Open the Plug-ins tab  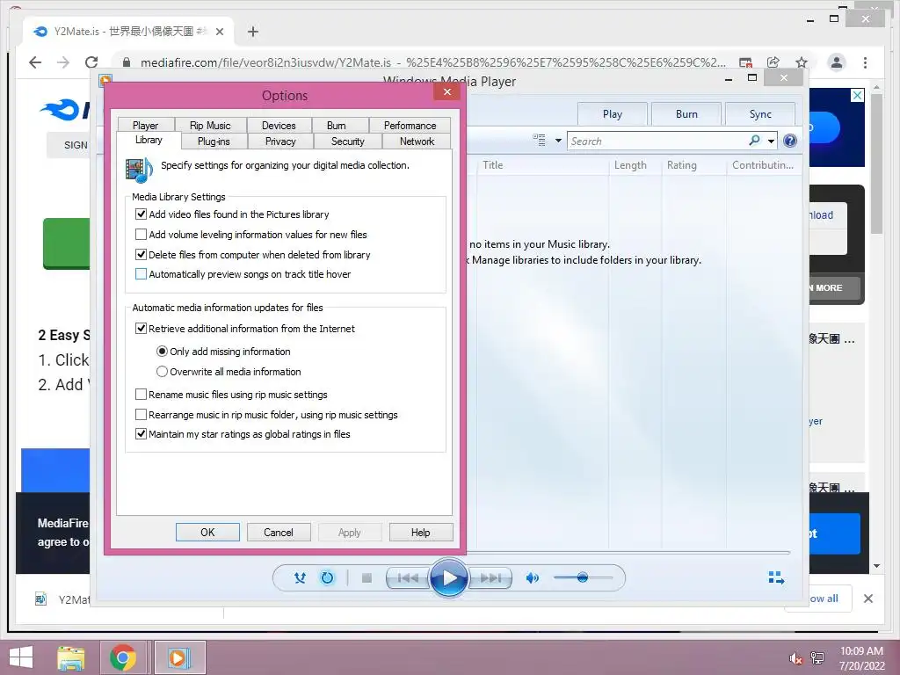coord(214,142)
